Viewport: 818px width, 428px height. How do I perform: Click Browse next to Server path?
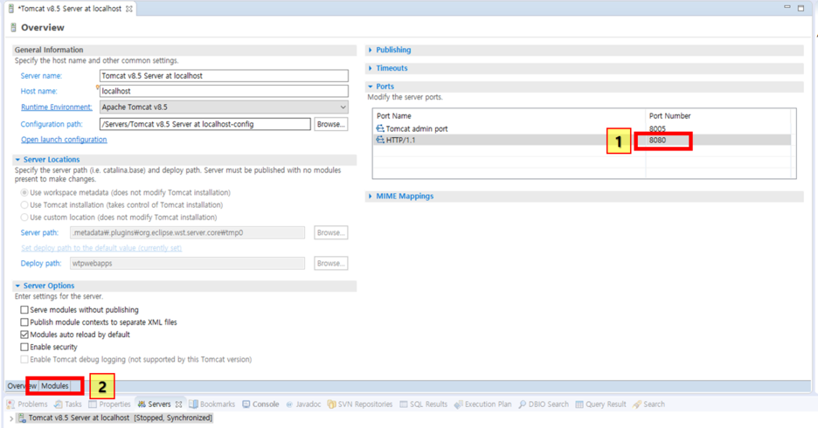(x=330, y=232)
